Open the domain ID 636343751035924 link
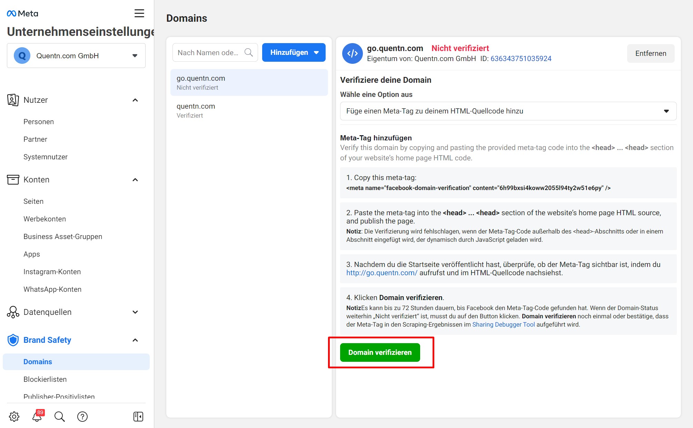693x428 pixels. click(521, 59)
